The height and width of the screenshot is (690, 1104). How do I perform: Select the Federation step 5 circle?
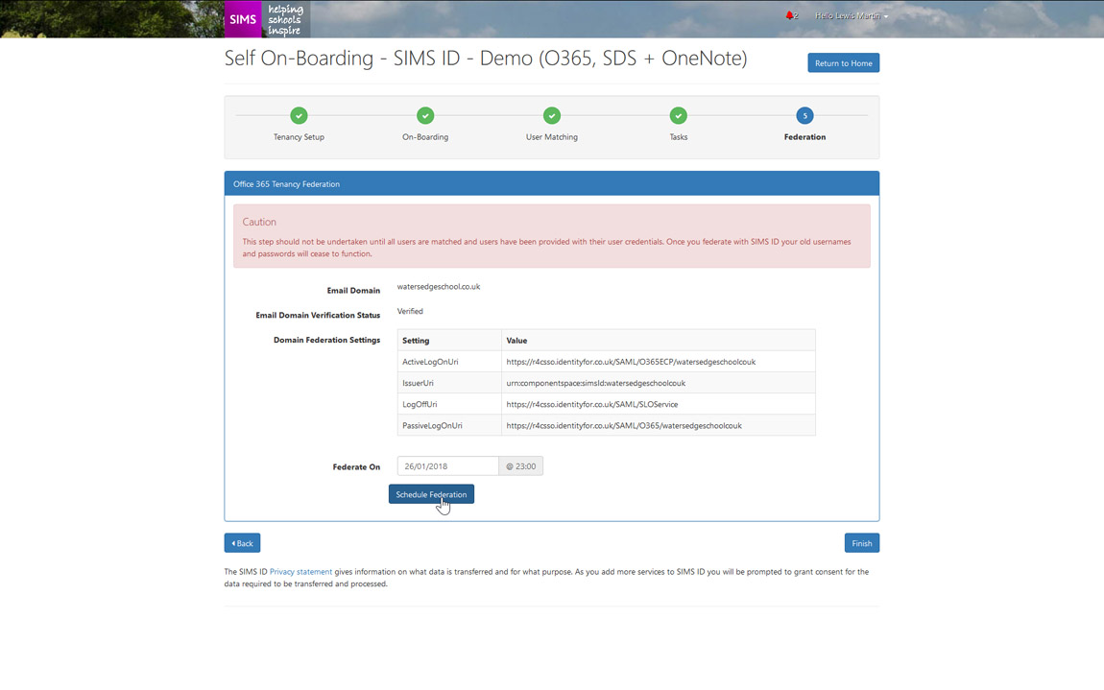point(804,115)
